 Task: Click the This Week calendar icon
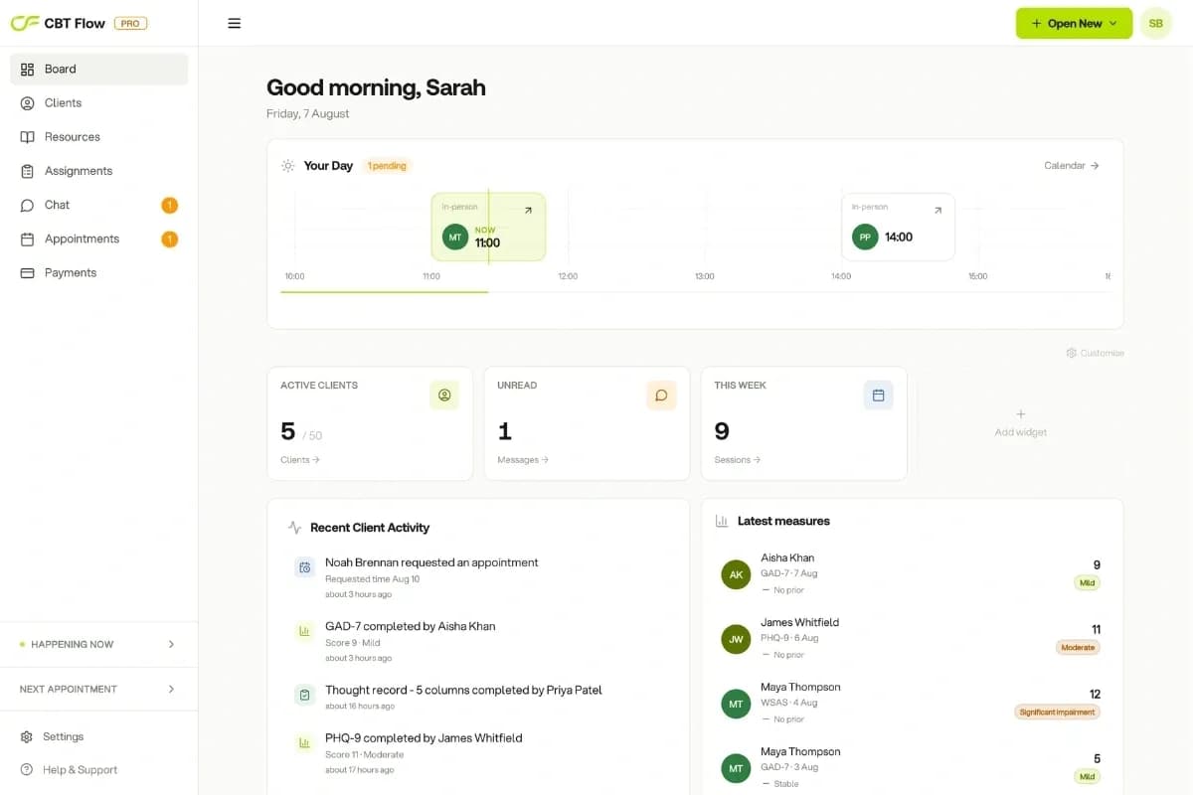(878, 396)
